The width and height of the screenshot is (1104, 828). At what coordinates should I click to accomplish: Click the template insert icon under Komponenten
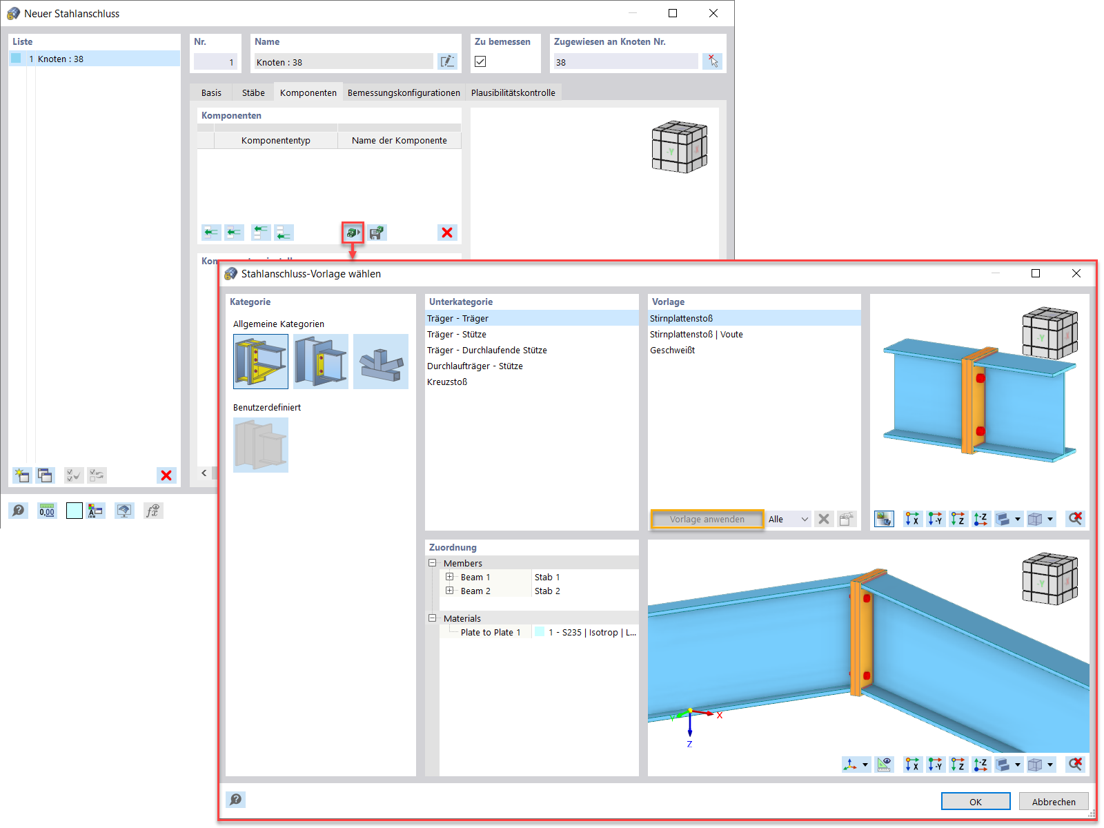pos(353,233)
